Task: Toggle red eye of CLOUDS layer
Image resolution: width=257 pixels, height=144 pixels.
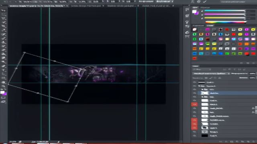Action: pos(194,124)
